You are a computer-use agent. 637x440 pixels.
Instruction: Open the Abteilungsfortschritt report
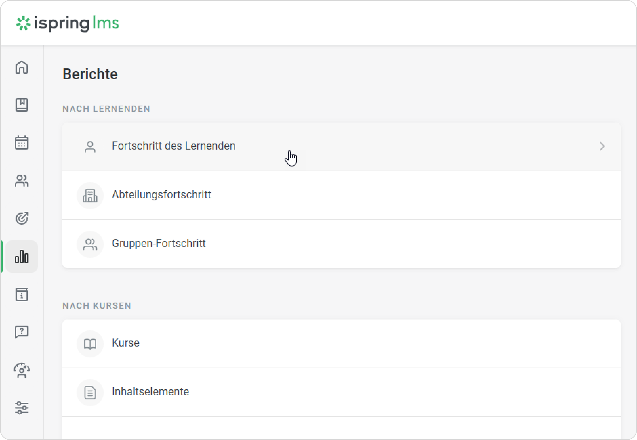pyautogui.click(x=161, y=195)
